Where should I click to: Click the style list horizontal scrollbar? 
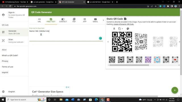click(129, 65)
